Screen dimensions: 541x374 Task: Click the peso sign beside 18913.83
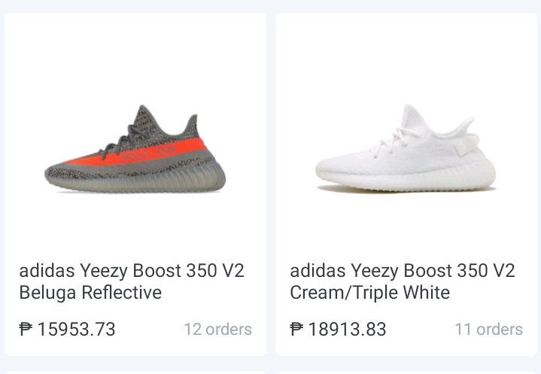pyautogui.click(x=296, y=329)
